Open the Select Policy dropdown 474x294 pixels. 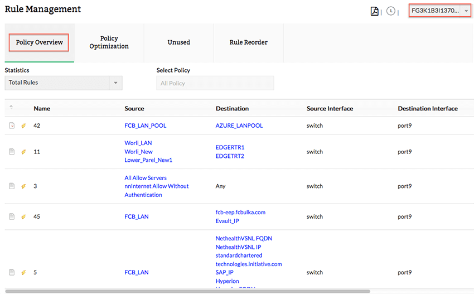tap(215, 83)
